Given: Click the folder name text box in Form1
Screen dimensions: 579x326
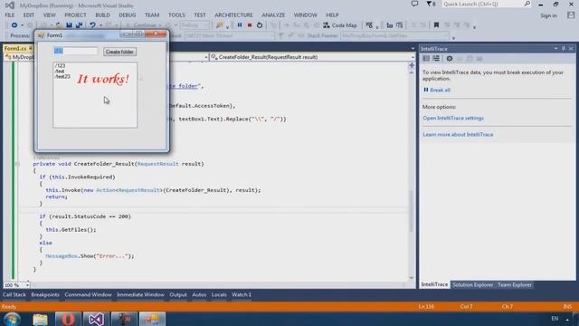Looking at the screenshot, I should click(76, 51).
